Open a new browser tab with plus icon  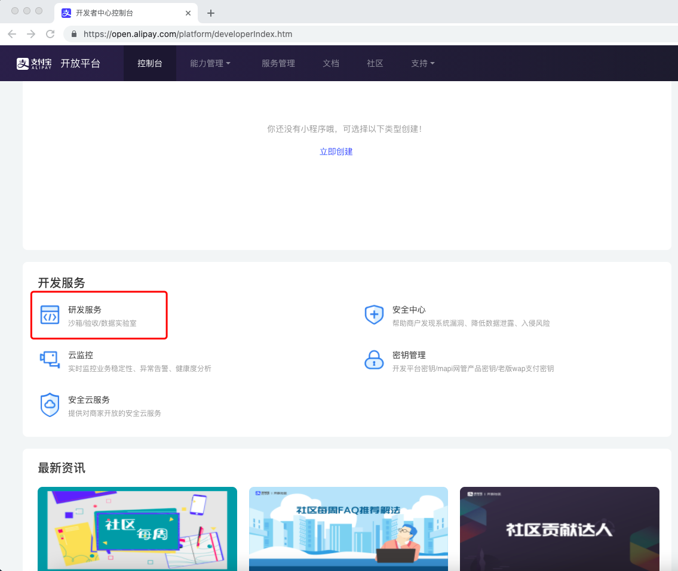pos(210,13)
